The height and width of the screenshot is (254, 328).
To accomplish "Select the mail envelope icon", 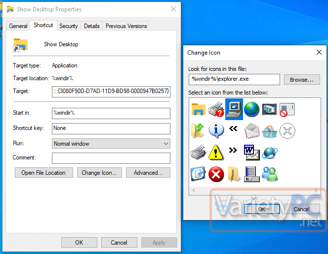I will pyautogui.click(x=251, y=130).
